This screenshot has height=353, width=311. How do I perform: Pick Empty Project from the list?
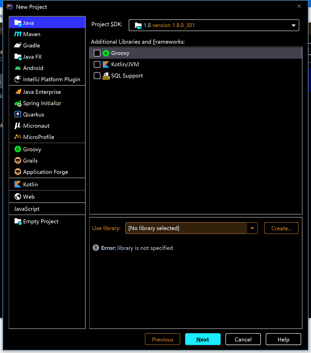click(x=47, y=221)
